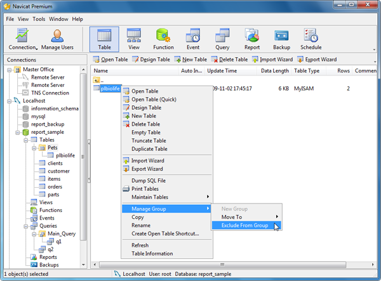Sort by the Data Length column header

[x=274, y=71]
